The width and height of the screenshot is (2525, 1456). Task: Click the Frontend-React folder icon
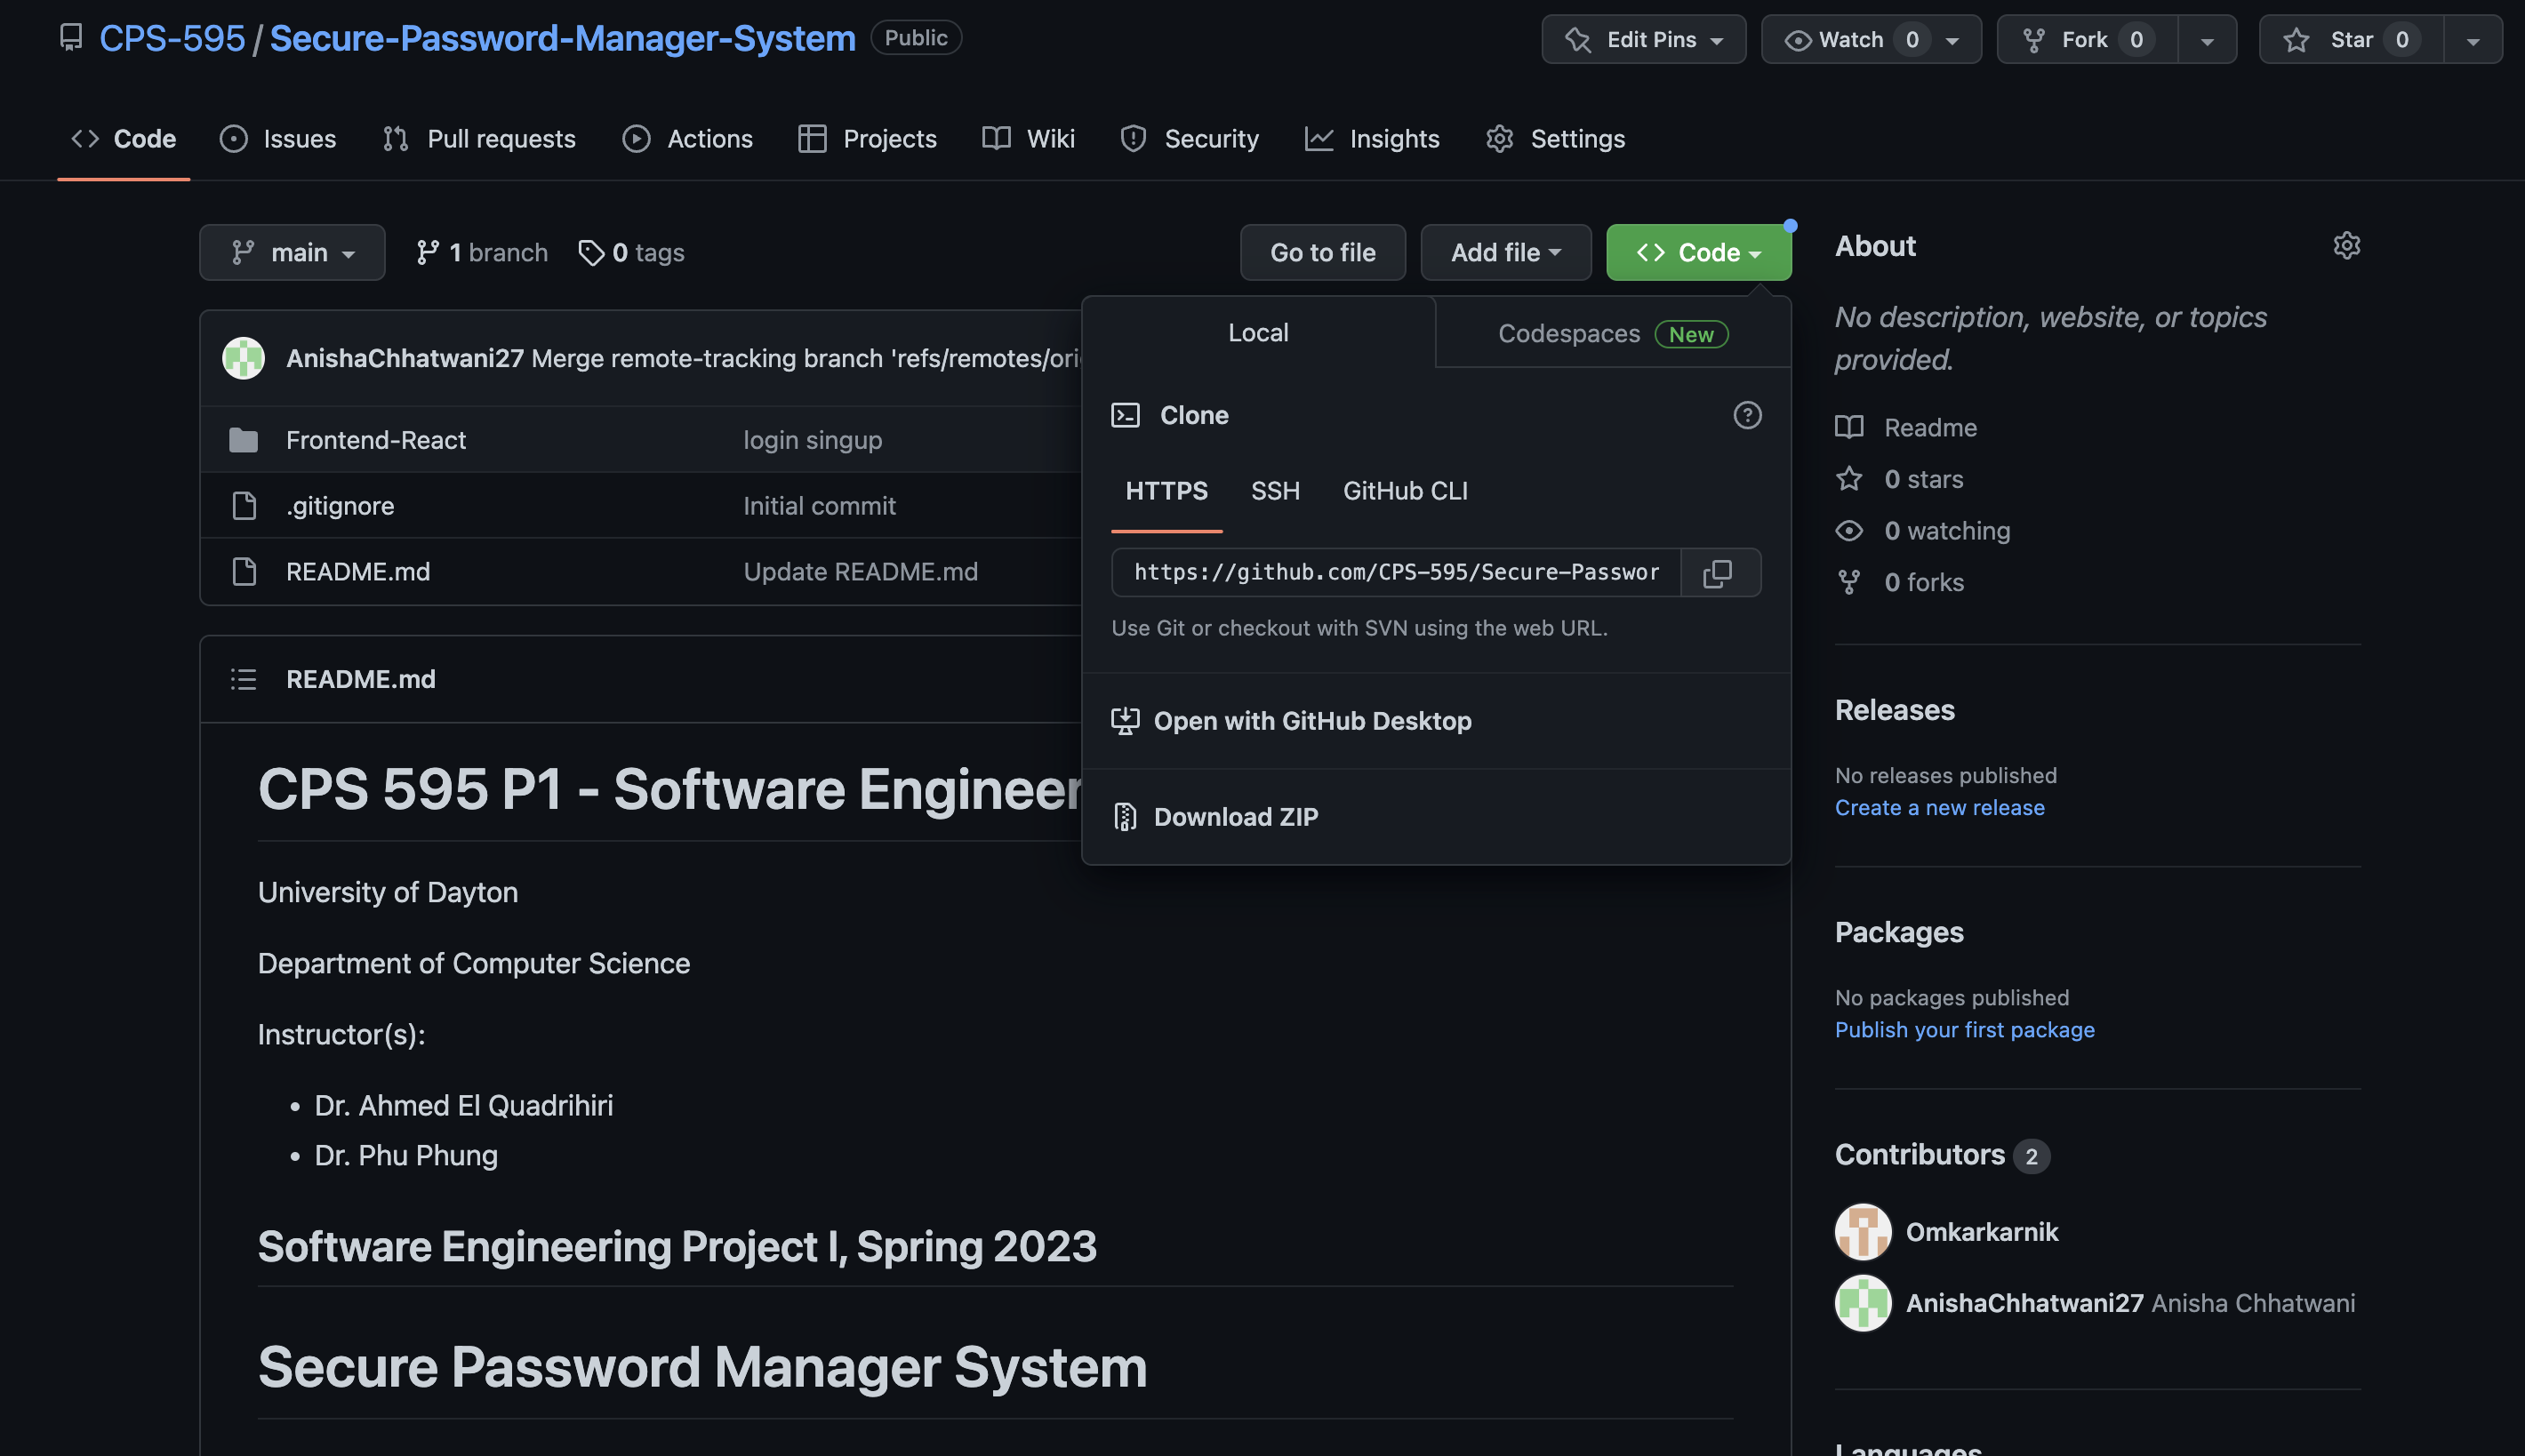point(243,439)
